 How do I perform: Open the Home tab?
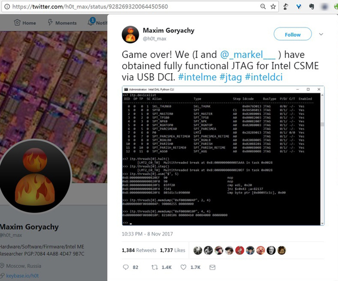25,23
